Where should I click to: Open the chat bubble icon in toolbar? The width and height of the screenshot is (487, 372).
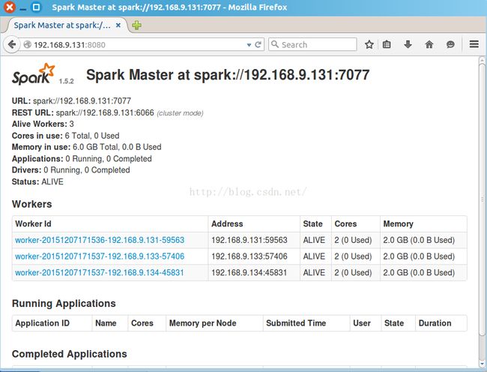click(450, 44)
